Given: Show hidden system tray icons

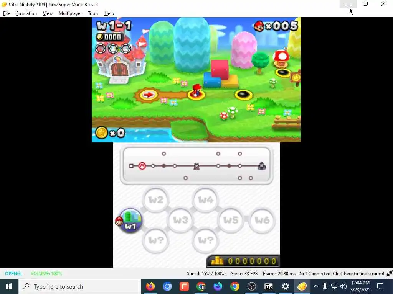Looking at the screenshot, I should (x=316, y=286).
